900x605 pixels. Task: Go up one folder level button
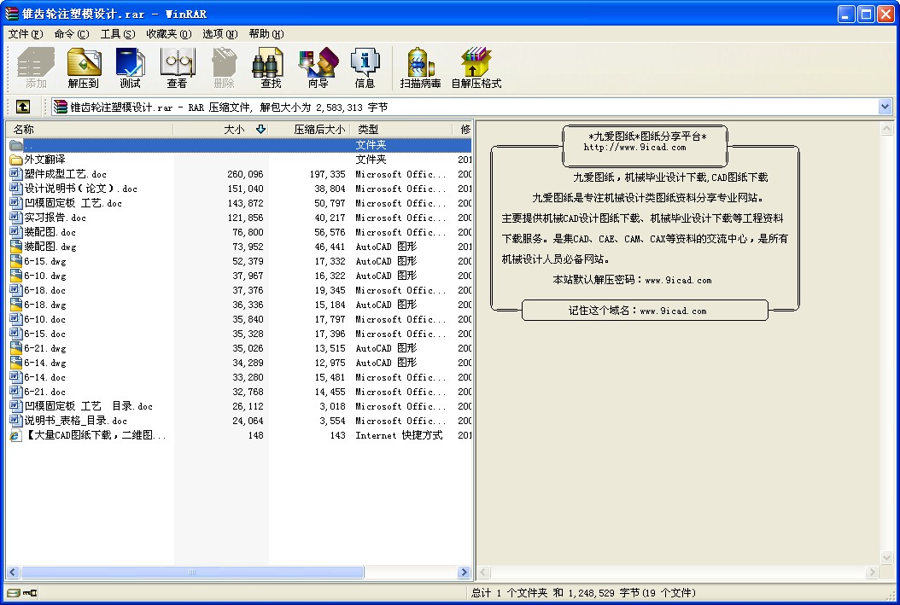tap(23, 107)
